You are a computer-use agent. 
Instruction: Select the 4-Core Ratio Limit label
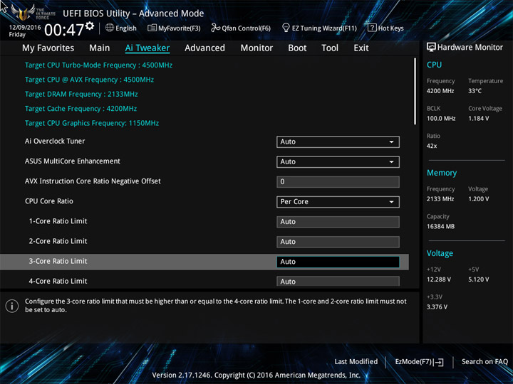tap(58, 281)
